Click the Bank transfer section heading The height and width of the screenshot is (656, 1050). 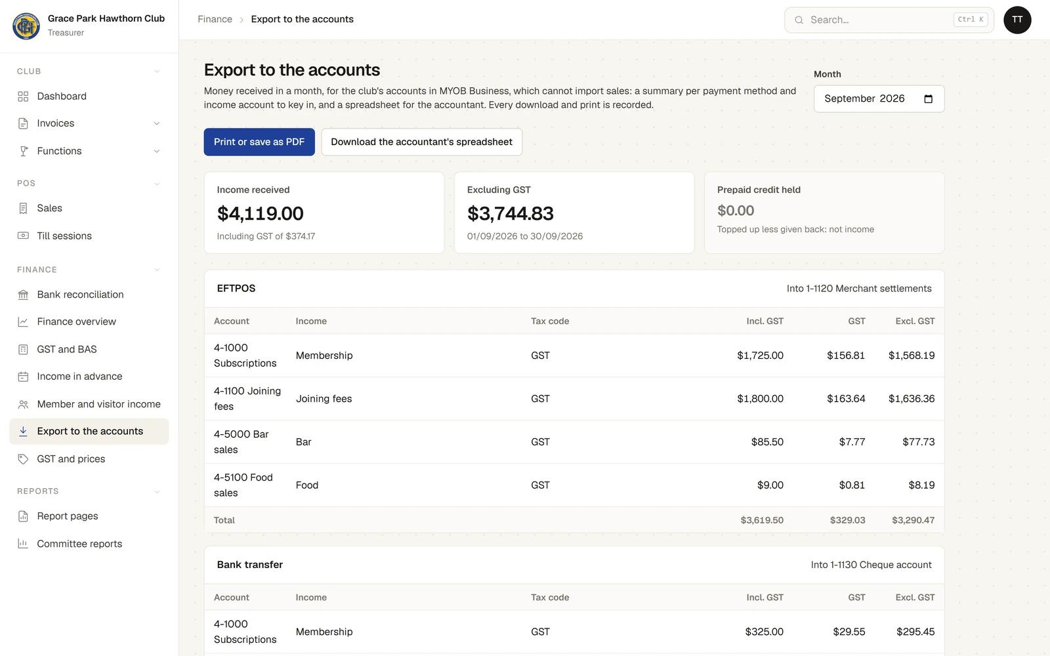click(x=250, y=565)
